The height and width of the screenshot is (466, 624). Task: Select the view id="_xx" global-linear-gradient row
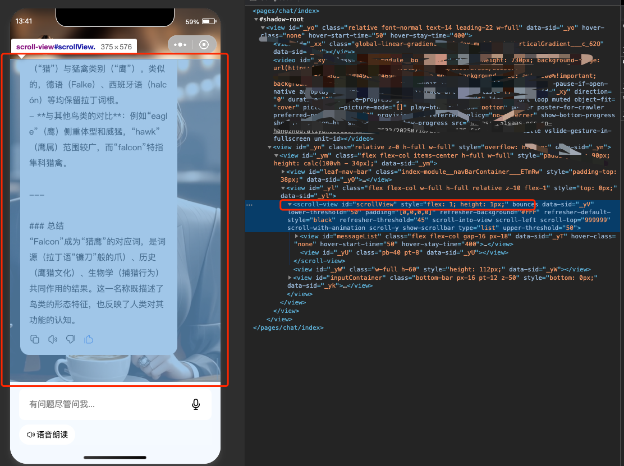click(438, 48)
